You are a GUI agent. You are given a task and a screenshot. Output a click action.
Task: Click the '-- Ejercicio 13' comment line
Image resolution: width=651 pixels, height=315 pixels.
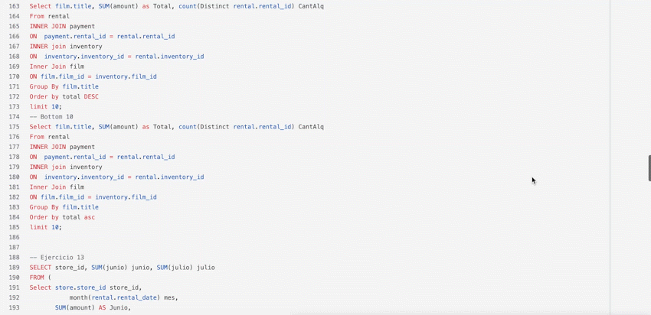(57, 258)
